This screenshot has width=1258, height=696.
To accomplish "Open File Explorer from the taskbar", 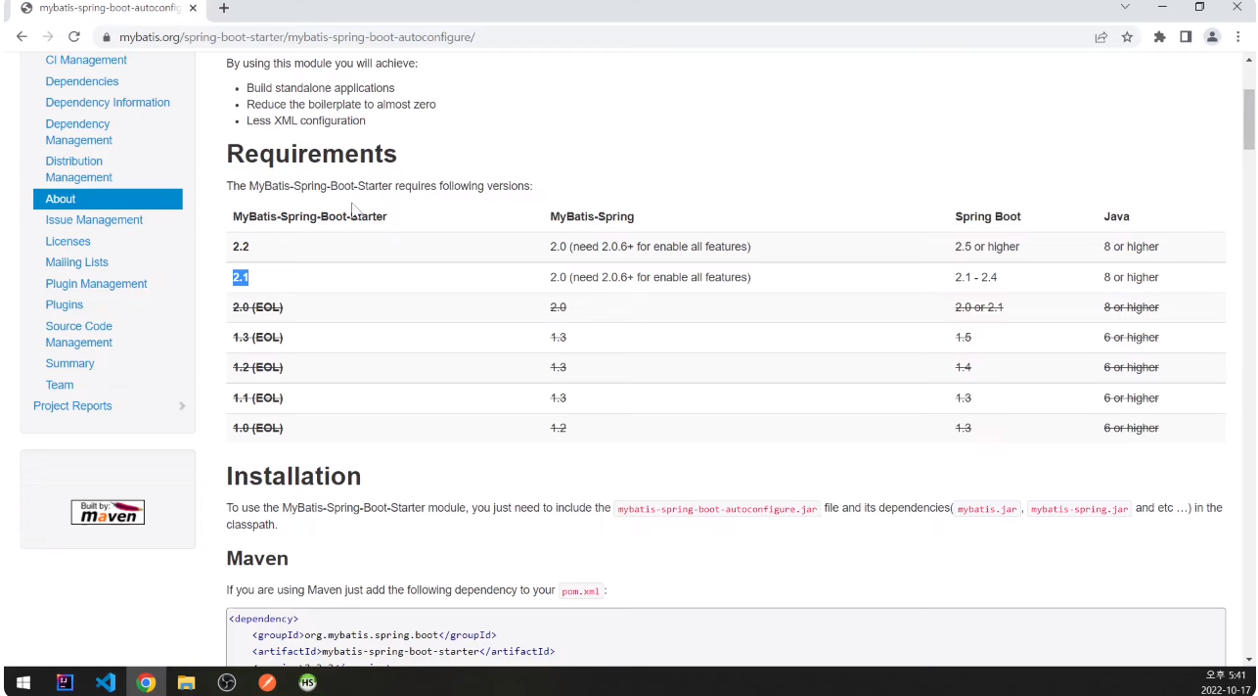I will coord(186,682).
